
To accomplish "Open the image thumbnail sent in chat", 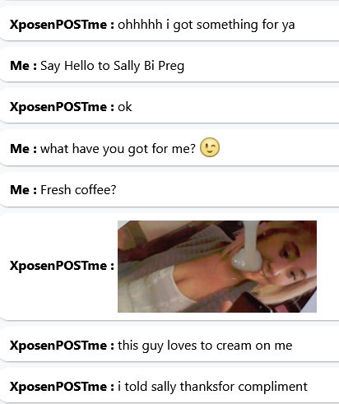I will [x=217, y=267].
